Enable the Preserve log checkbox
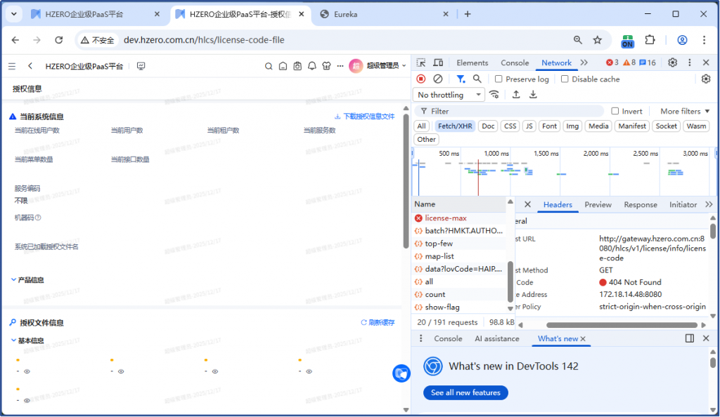The image size is (720, 417). pos(499,79)
